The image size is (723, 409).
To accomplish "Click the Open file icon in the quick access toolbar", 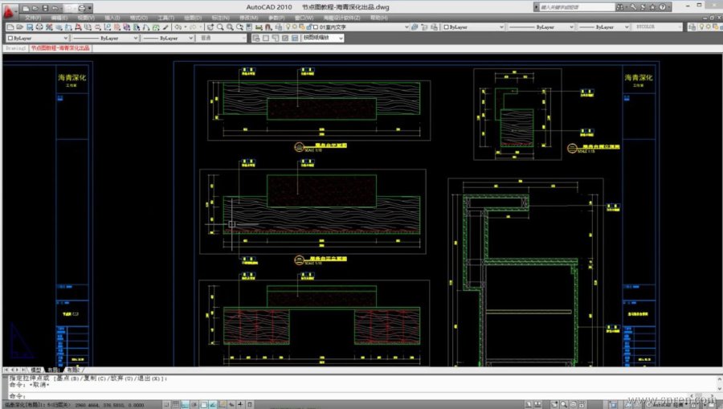I will coord(37,7).
